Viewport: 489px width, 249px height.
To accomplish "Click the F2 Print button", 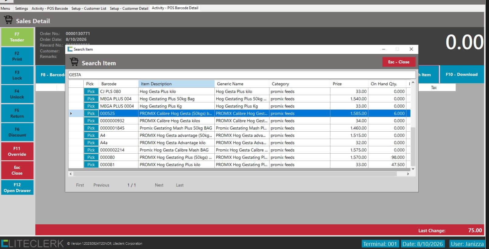I will (x=17, y=56).
